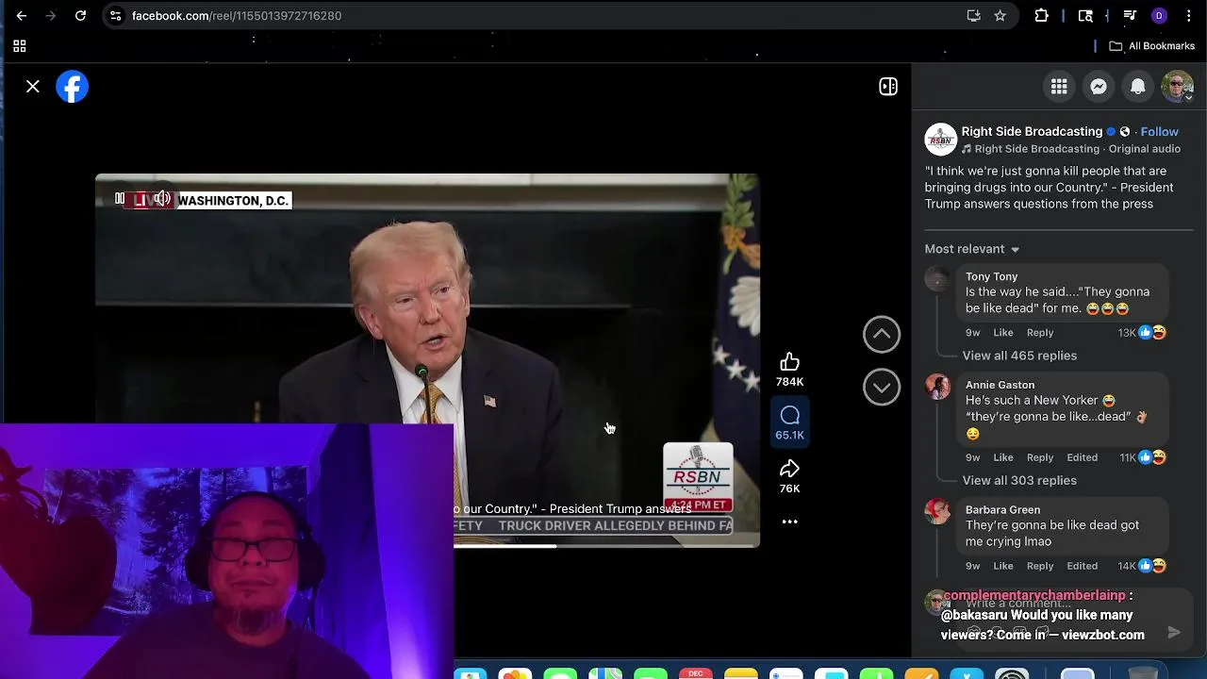Like the reel with the thumbs-up
The width and height of the screenshot is (1207, 679).
coord(789,362)
